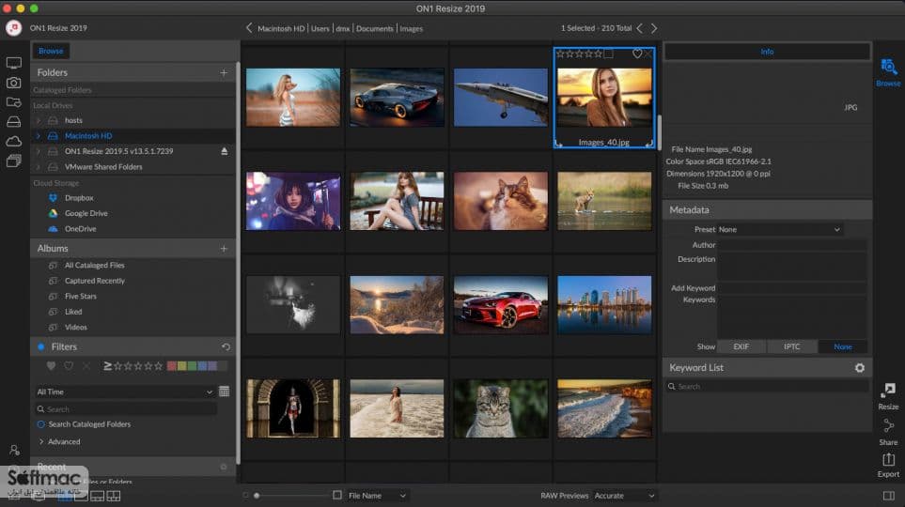Select None for metadata display
The image size is (905, 507).
[843, 346]
